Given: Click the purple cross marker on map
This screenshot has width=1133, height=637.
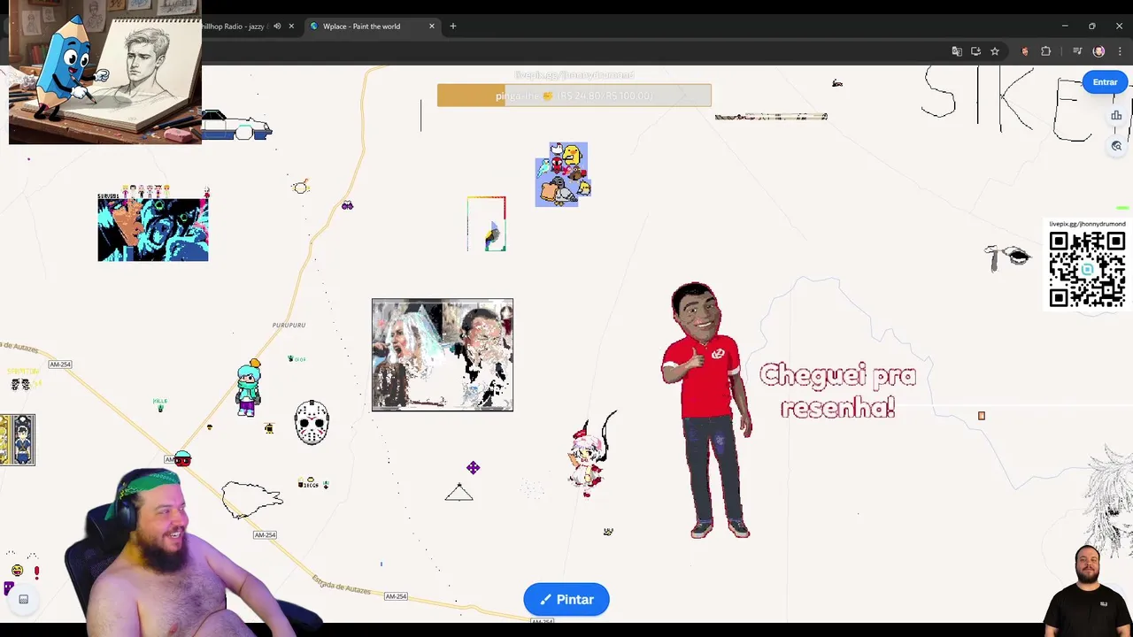Looking at the screenshot, I should (x=474, y=467).
